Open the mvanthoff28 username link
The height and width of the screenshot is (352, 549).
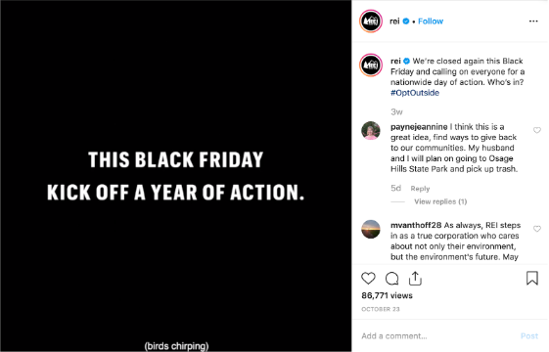(x=416, y=225)
